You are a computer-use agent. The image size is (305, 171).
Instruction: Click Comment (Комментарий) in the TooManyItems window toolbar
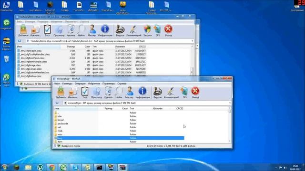133,30
